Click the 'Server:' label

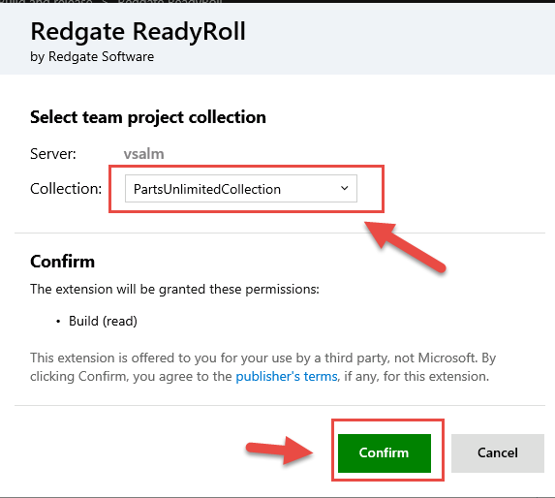[x=53, y=154]
